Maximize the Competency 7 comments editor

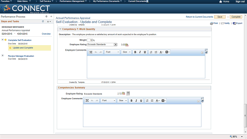click(91, 52)
